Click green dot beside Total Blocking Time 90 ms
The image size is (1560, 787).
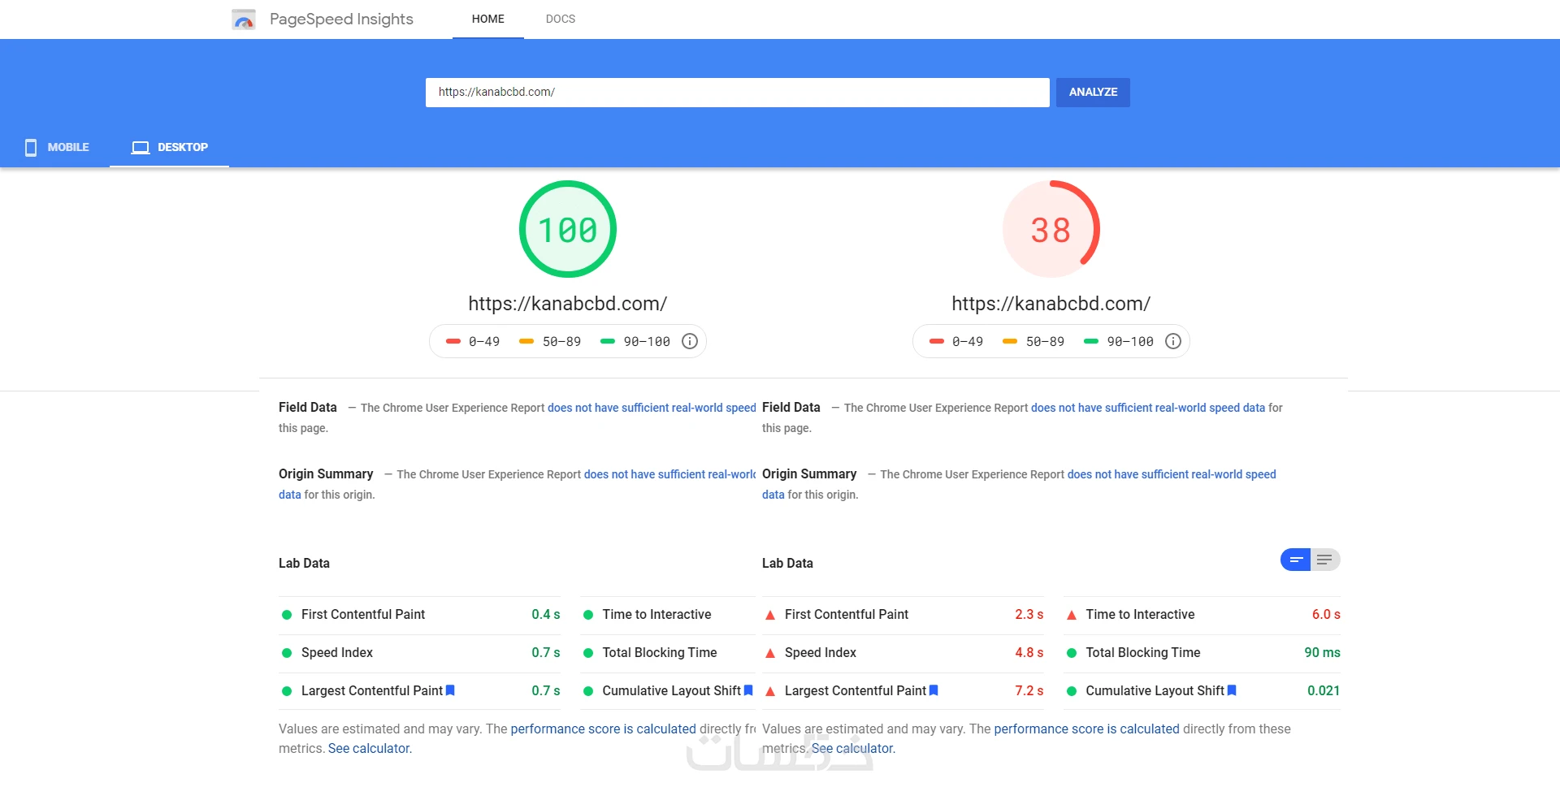1072,653
